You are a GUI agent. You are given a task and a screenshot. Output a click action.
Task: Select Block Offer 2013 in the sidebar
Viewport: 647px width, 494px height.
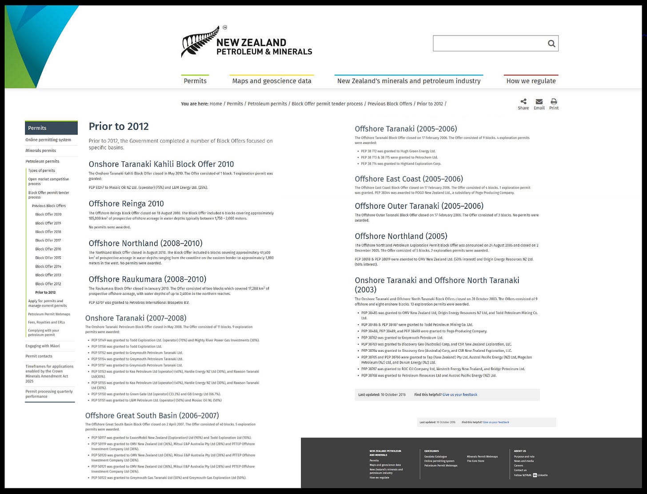(48, 275)
